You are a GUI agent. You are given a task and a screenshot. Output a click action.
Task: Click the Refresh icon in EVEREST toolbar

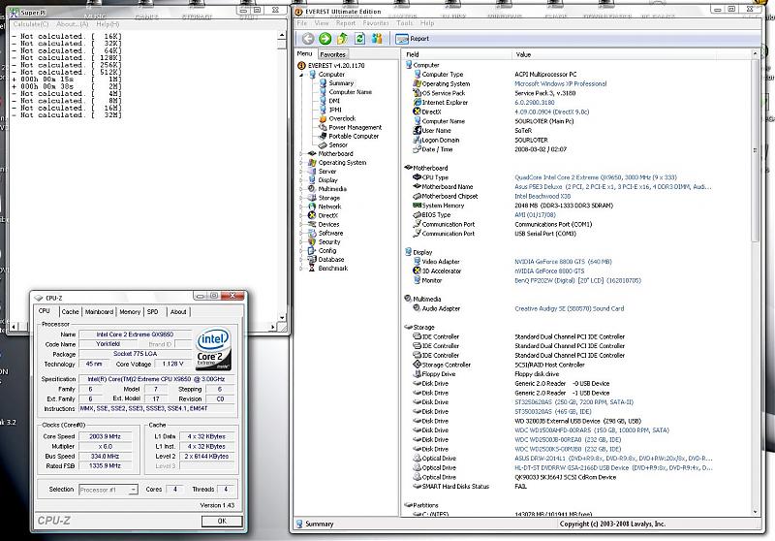359,39
